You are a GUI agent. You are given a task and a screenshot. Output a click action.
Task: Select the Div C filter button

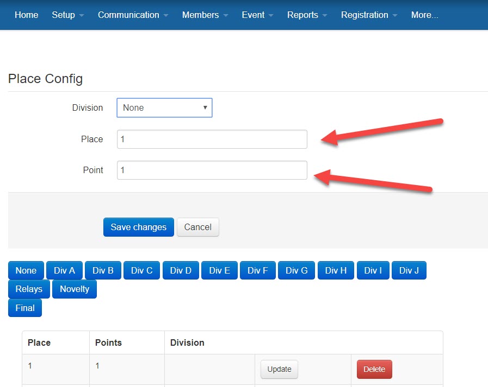point(141,270)
